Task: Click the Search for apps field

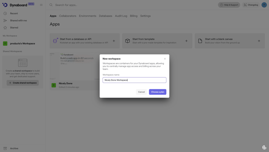Action: click(66, 5)
